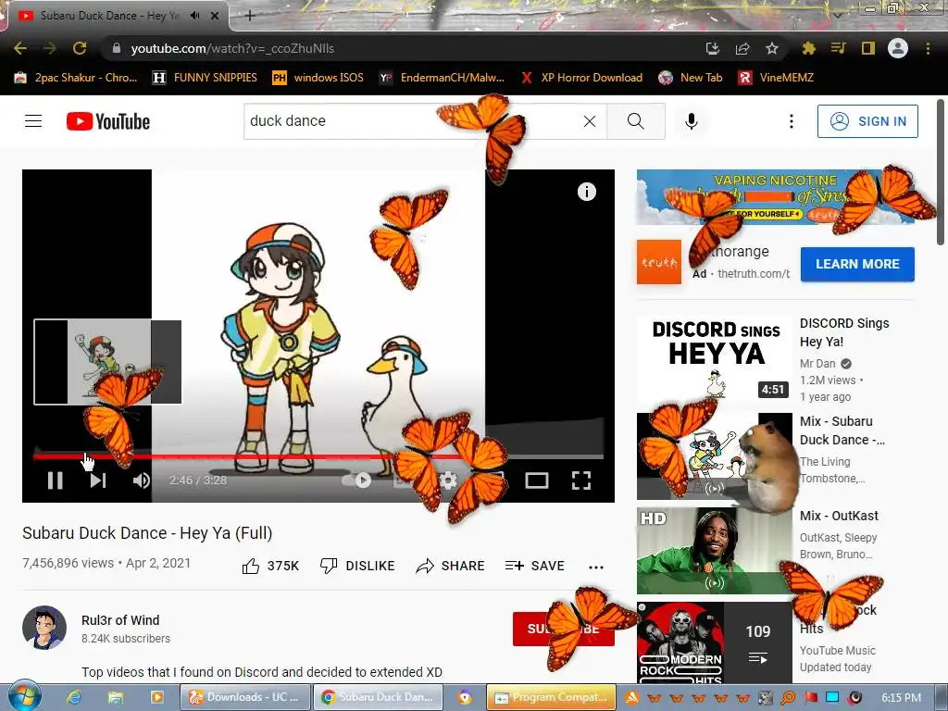
Task: Open Chrome extensions puzzle icon
Action: [808, 48]
